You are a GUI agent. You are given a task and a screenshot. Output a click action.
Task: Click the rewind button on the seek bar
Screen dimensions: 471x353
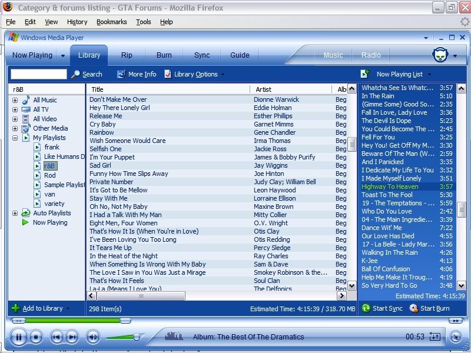pos(18,321)
